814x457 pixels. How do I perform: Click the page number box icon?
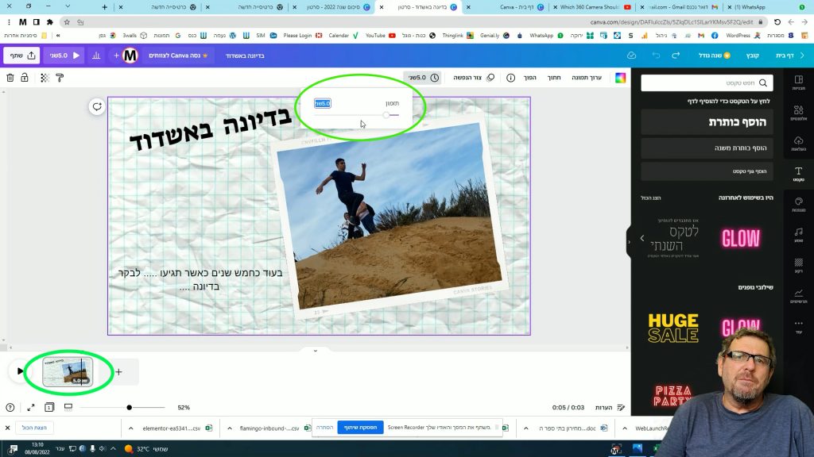[49, 407]
